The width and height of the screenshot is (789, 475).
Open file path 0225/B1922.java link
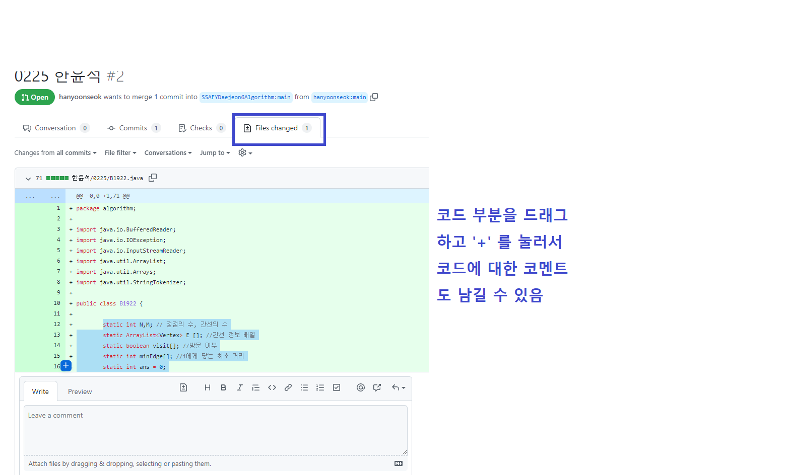tap(107, 178)
